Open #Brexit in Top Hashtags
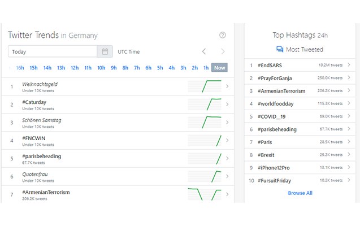The image size is (360, 226). 266,155
